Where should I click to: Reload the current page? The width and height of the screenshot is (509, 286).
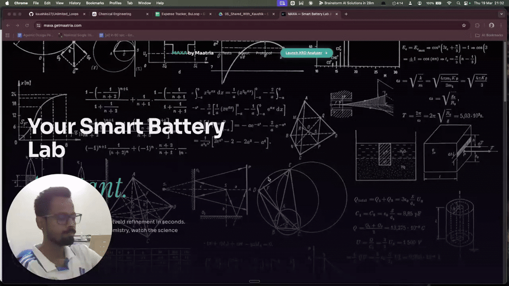[27, 25]
